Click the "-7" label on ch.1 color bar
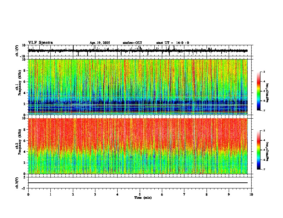 point(264,110)
